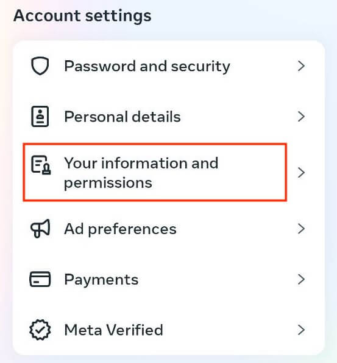Expand the Personal details chevron arrow
The image size is (337, 363).
pyautogui.click(x=301, y=117)
